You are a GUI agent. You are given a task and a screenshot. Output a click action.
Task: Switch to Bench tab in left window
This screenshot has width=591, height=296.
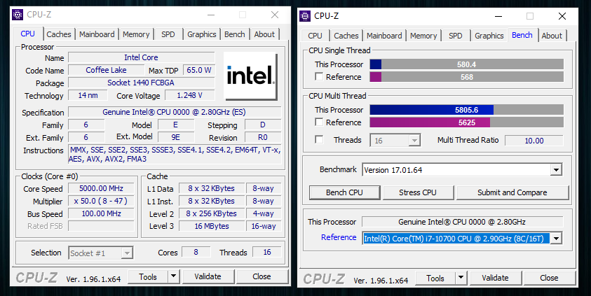(235, 34)
